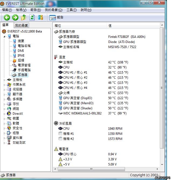Open the 說明(H) menu
Image resolution: width=172 pixels, height=180 pixels.
(86, 10)
